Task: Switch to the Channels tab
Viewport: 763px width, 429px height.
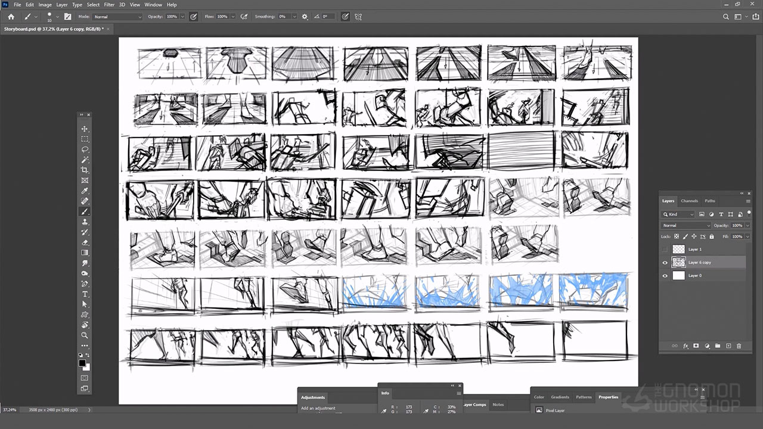Action: (689, 201)
